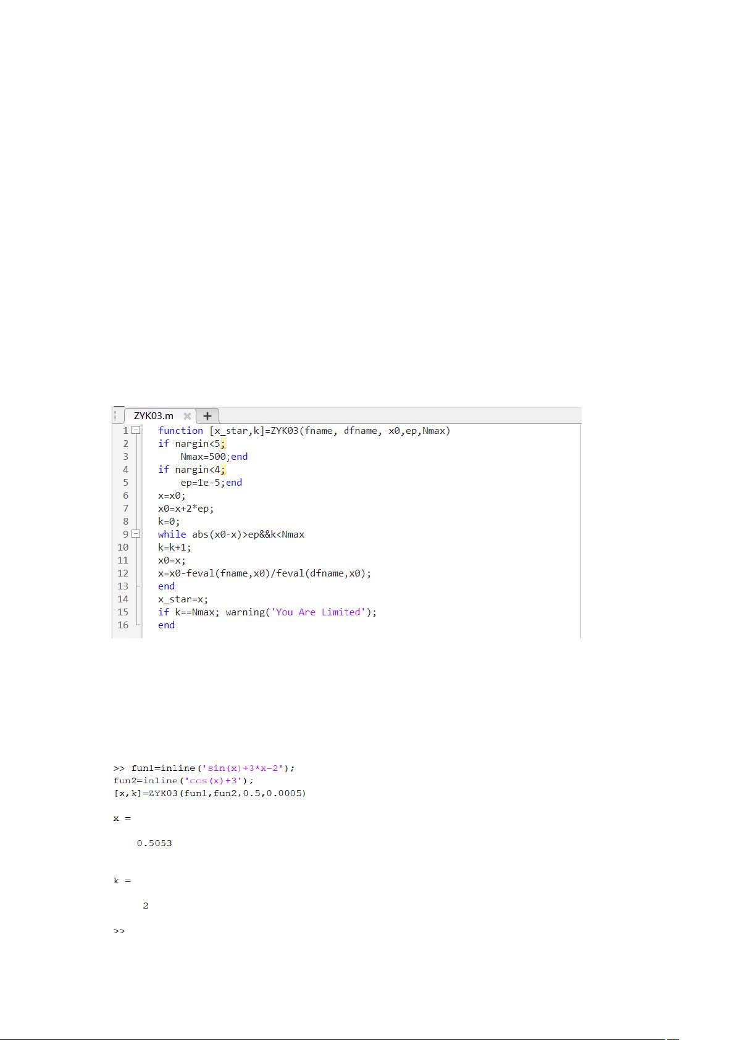736x1040 pixels.
Task: Click line number 12 in the gutter
Action: point(123,573)
